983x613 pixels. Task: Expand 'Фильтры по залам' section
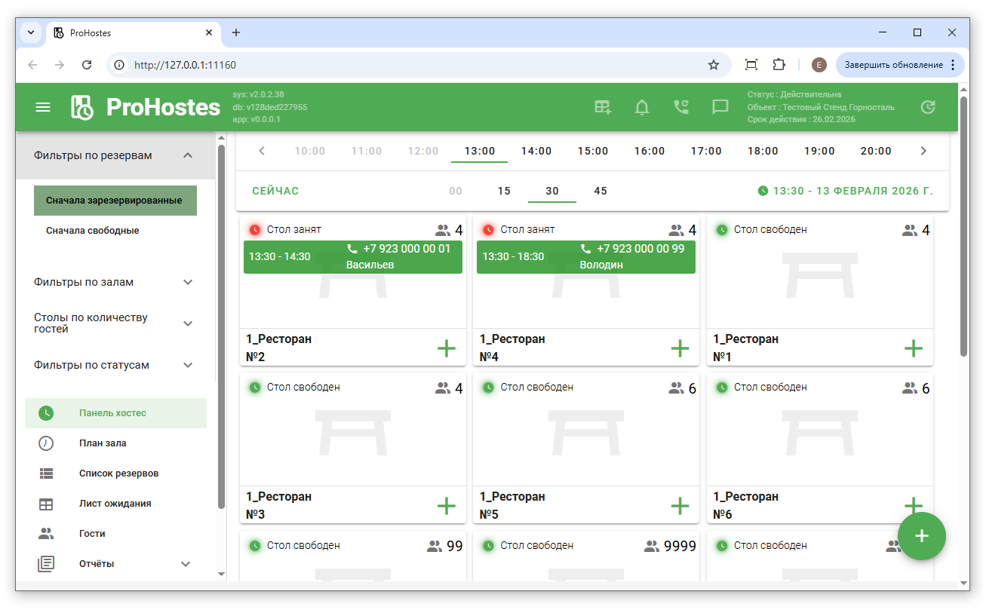coord(188,282)
